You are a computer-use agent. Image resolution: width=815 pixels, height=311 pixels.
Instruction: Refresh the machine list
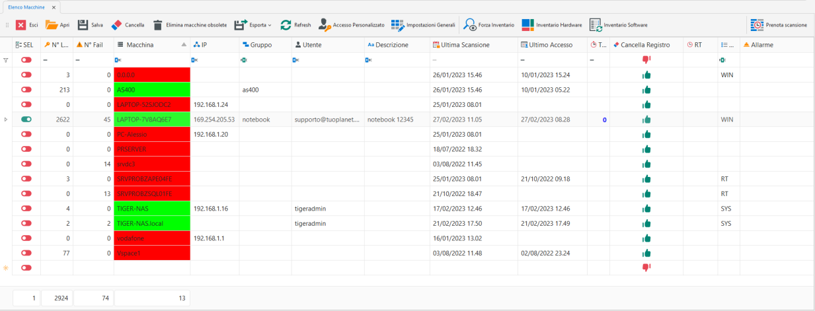[295, 24]
